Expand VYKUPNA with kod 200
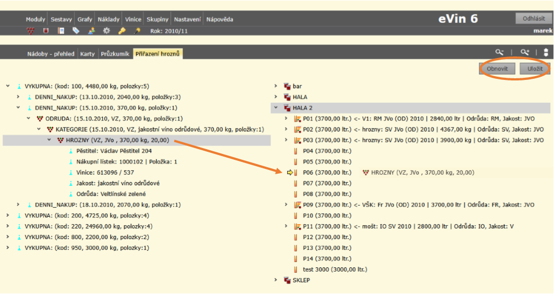 click(x=7, y=215)
